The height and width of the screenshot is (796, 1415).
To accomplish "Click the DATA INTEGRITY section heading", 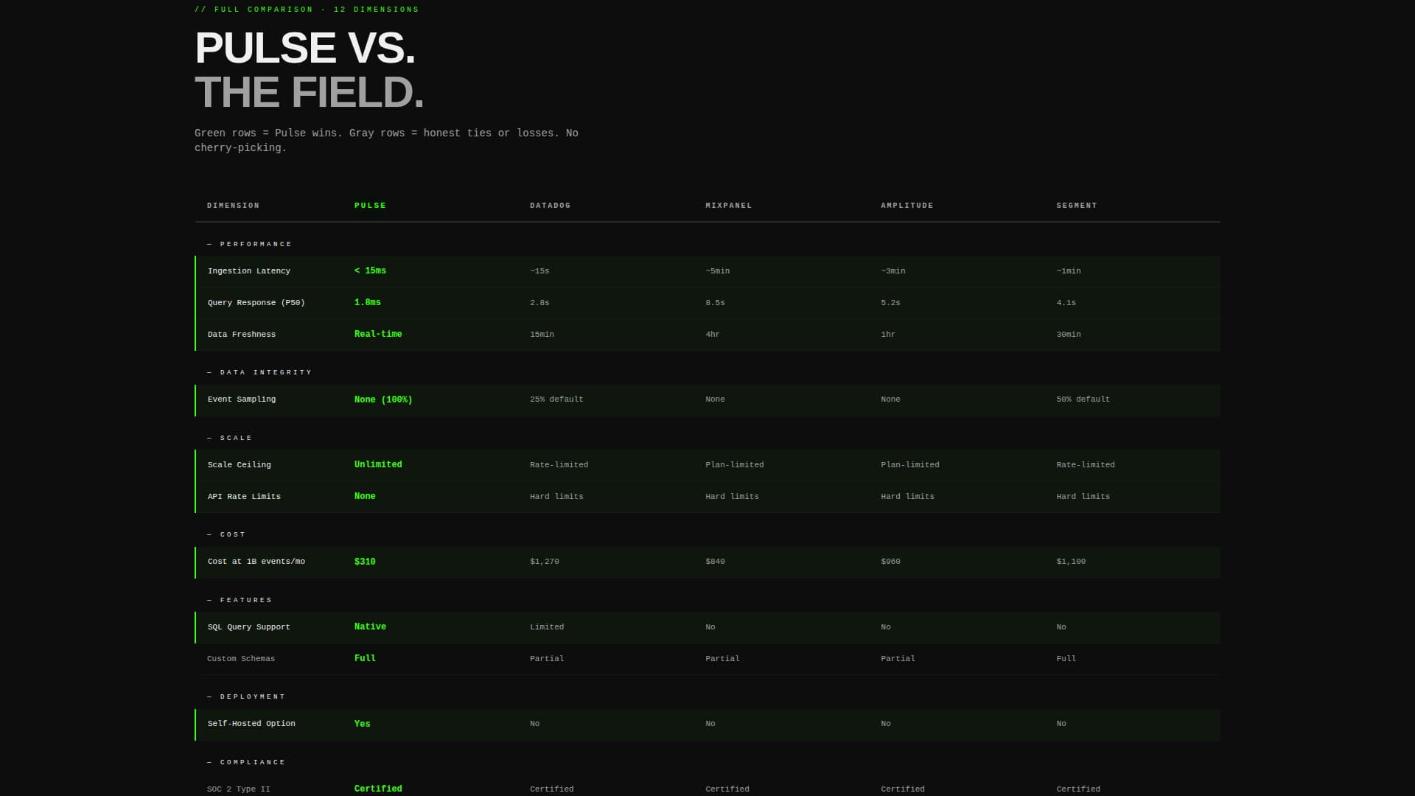I will tap(259, 372).
